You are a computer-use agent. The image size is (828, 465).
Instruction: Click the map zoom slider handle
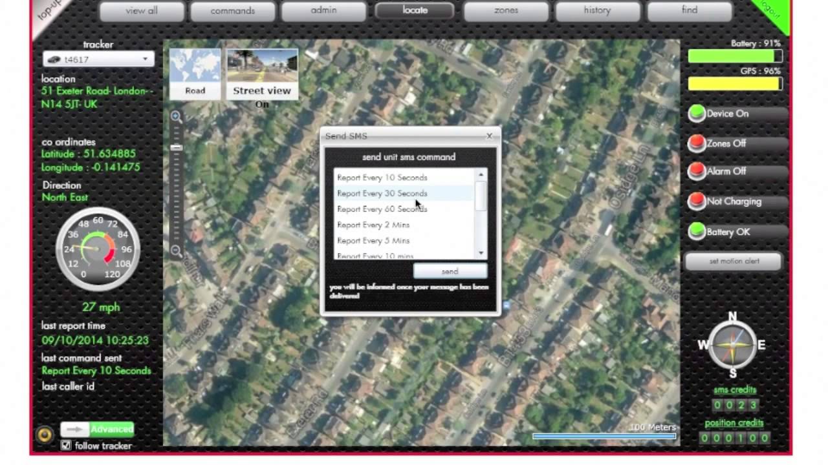pyautogui.click(x=176, y=148)
